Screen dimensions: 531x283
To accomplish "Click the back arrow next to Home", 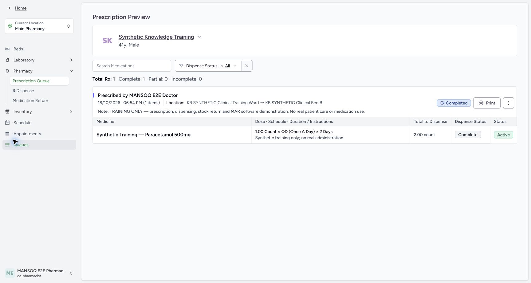I will click(10, 8).
